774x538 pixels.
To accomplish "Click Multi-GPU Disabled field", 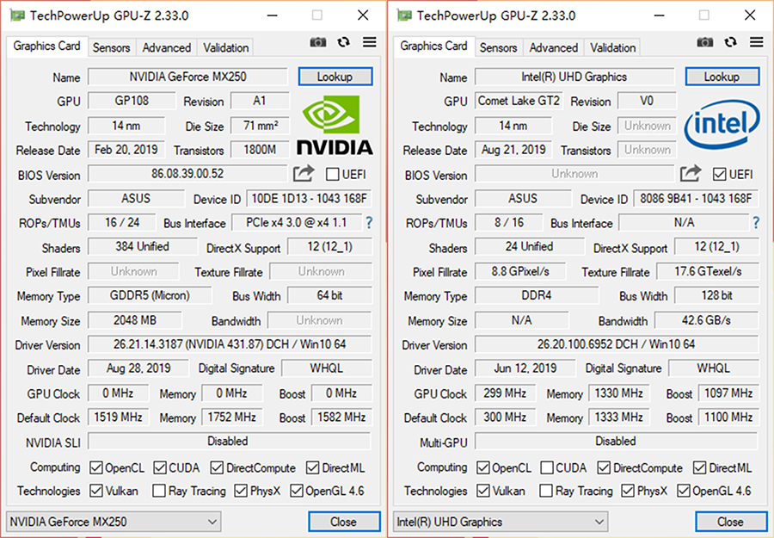I will point(616,441).
